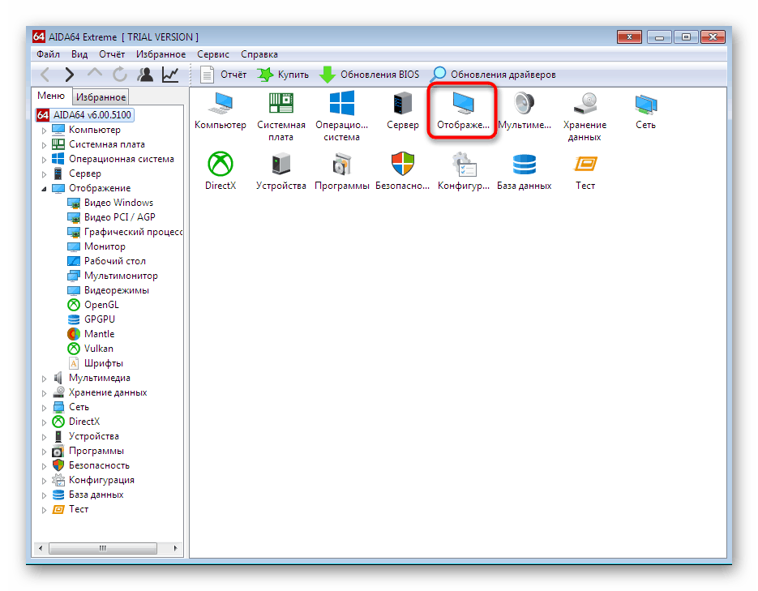Expand the Сеть tree node

[44, 407]
